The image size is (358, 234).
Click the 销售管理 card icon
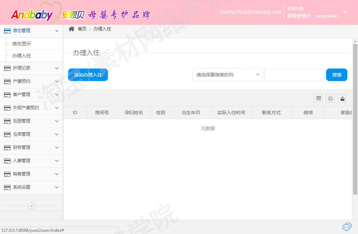tap(7, 174)
